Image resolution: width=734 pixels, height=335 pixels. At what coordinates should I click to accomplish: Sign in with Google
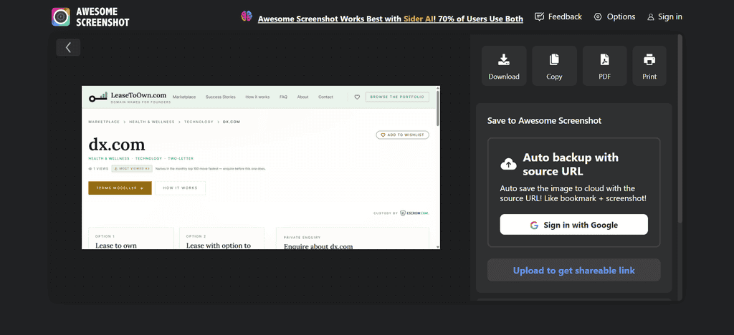[574, 225]
